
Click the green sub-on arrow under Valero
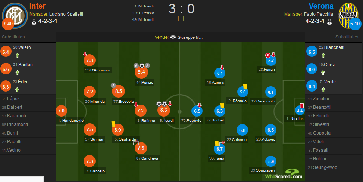click(18, 55)
